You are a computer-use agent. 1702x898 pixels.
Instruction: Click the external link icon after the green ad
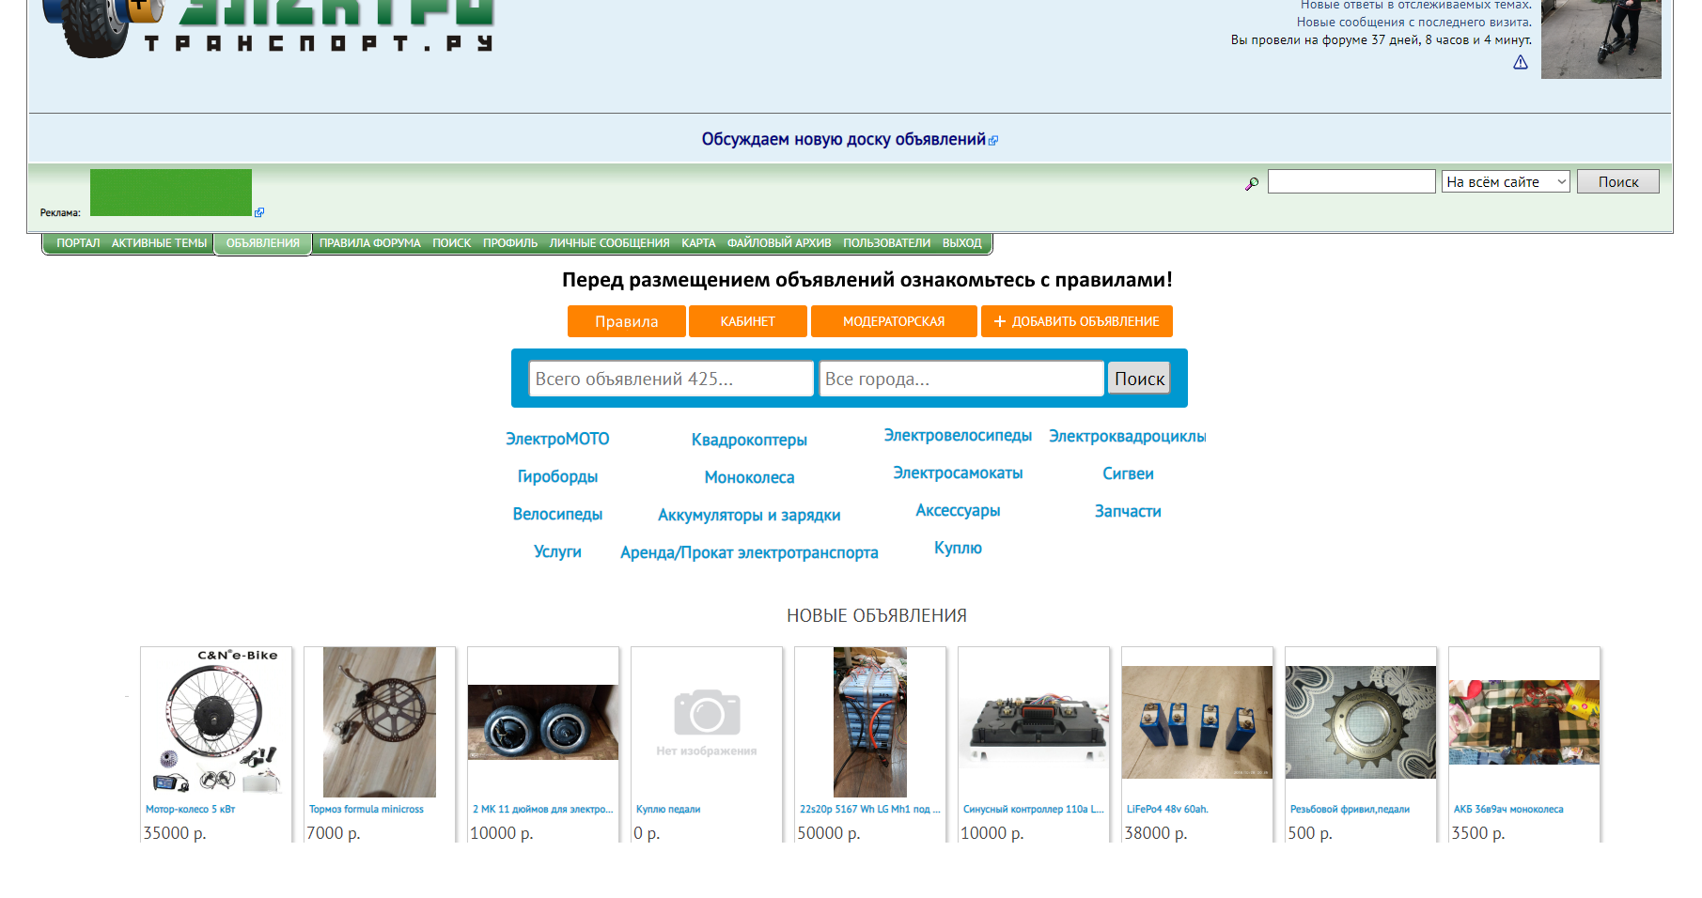(x=259, y=212)
